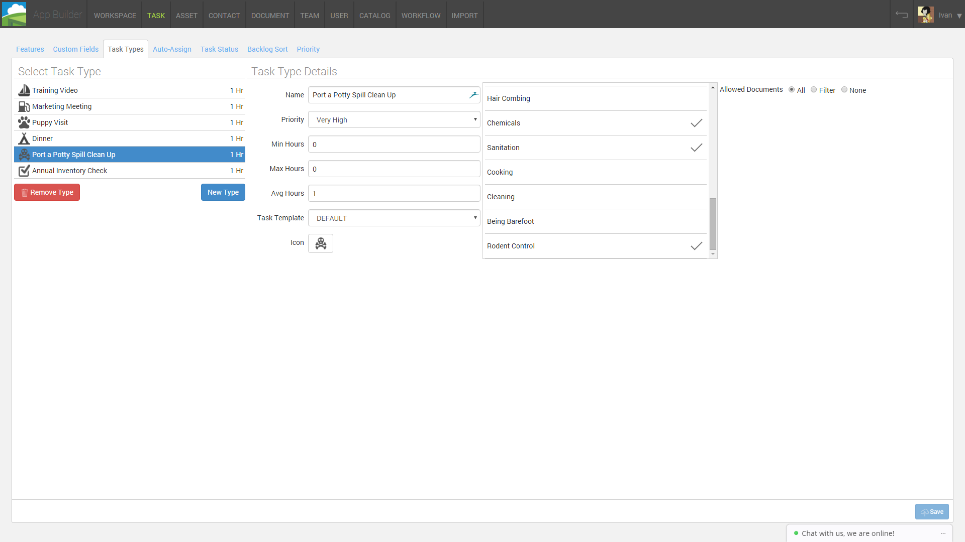Select the Filter radio button for Allowed Documents
Screen dimensions: 965x542
815,89
